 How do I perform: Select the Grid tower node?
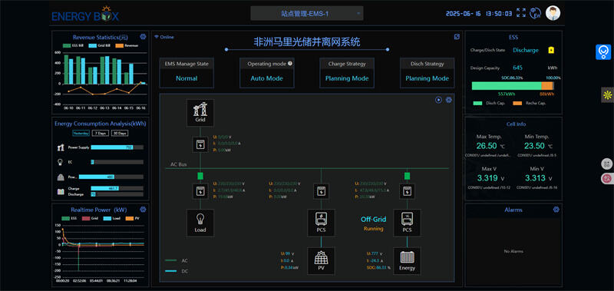click(x=200, y=112)
